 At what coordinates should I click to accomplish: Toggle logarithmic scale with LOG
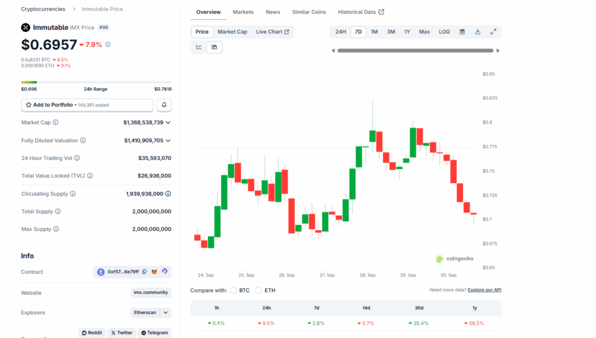444,31
